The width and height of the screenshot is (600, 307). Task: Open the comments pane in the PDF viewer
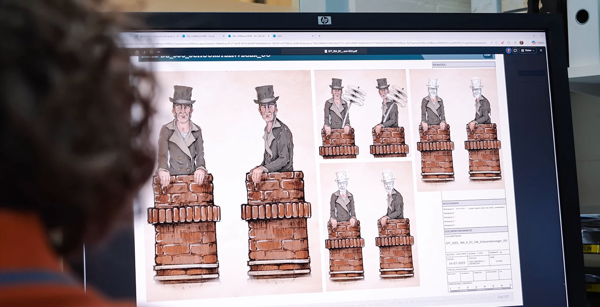(x=515, y=50)
